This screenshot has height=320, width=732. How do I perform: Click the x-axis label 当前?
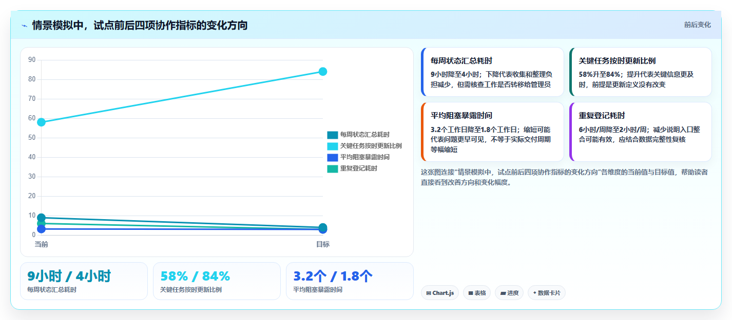(41, 244)
